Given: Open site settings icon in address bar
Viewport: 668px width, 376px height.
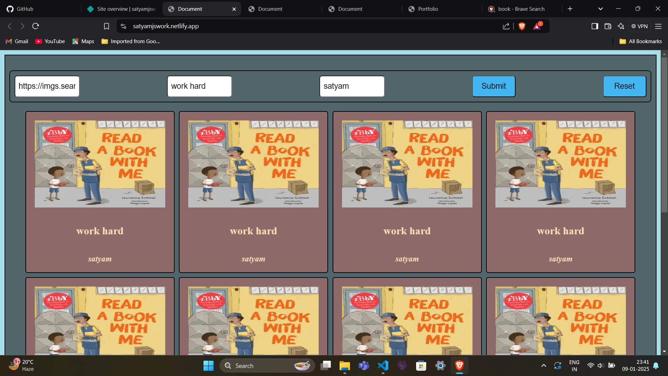Looking at the screenshot, I should [124, 26].
